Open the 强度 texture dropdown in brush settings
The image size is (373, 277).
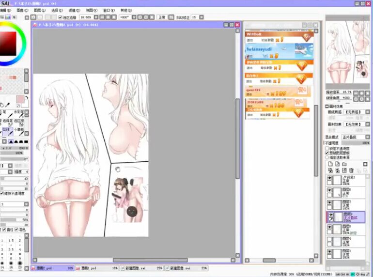point(10,171)
